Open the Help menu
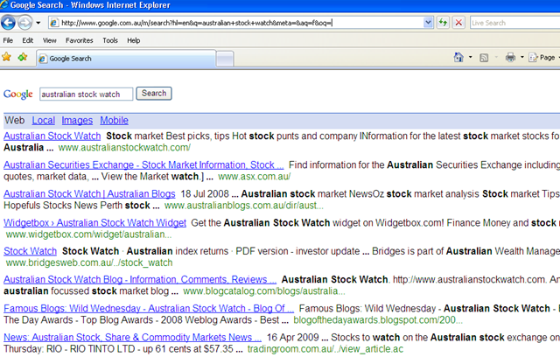560x357 pixels. coord(134,40)
